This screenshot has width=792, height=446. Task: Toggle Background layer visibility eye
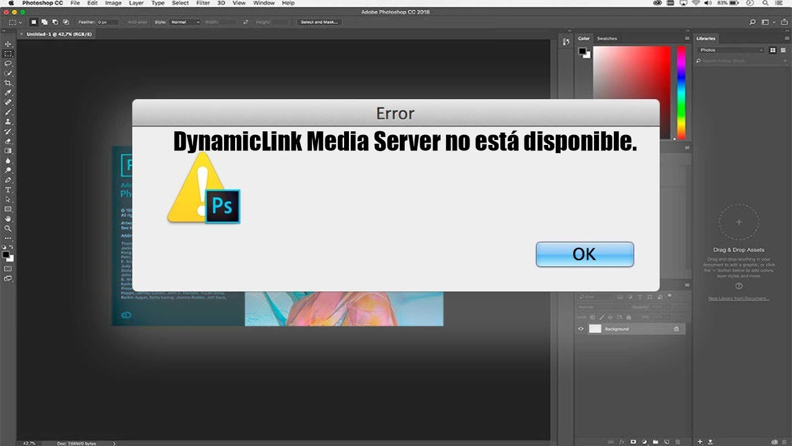580,329
